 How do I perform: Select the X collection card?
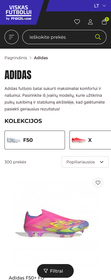[x=90, y=140]
